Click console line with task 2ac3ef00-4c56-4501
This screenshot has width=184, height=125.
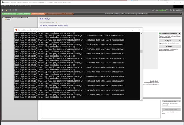(69, 86)
